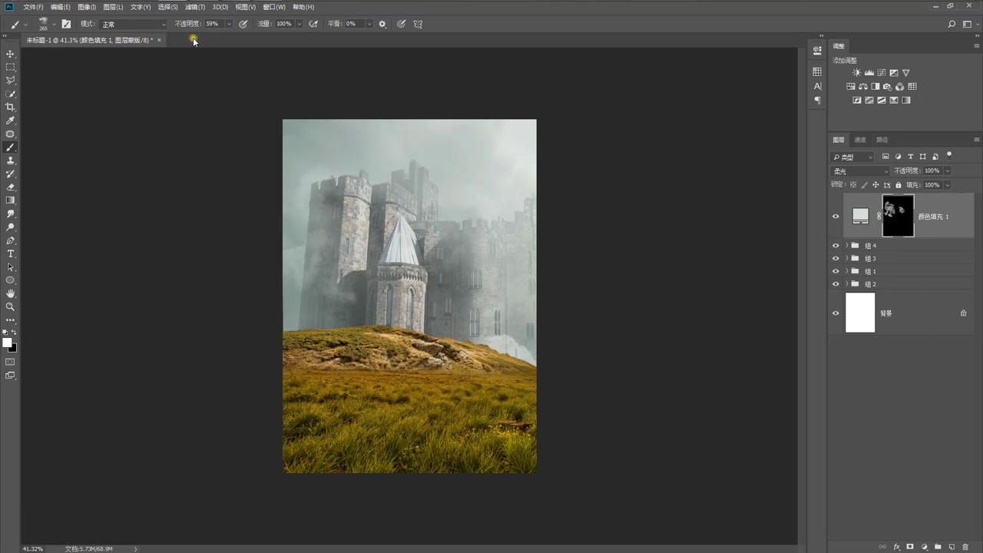This screenshot has width=983, height=553.
Task: Open flow 100% dropdown arrow
Action: (300, 24)
